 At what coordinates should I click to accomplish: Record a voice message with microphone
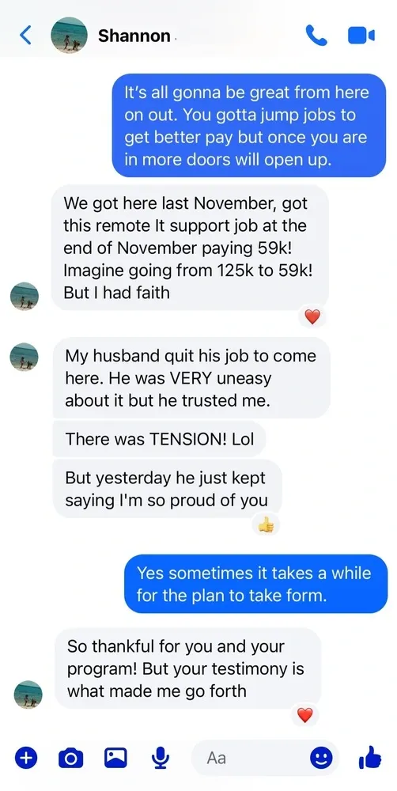160,757
